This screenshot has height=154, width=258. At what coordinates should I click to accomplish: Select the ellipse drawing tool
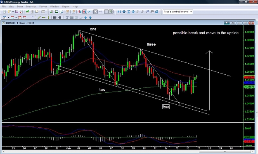click(x=76, y=17)
